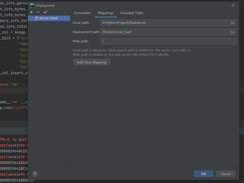Mark server as default with checkmark icon
Viewport: 244px width, 183px height.
[x=45, y=12]
